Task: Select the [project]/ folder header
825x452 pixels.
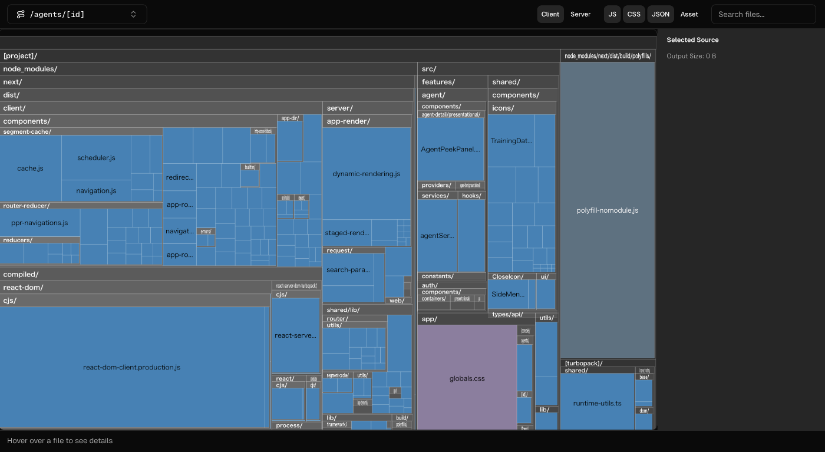Action: (x=280, y=56)
